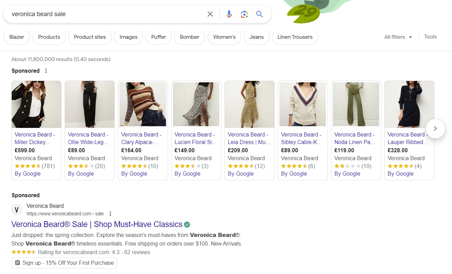Click the £164.00 price
This screenshot has width=452, height=274.
pyautogui.click(x=131, y=150)
